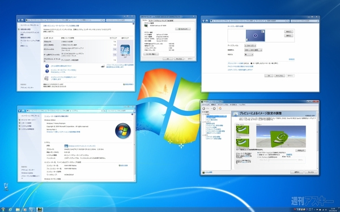Collapse the 3D Settings tree node in NVIDIA panel

coord(203,114)
